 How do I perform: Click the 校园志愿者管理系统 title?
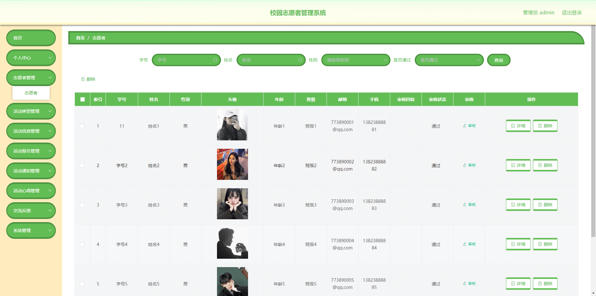[298, 13]
